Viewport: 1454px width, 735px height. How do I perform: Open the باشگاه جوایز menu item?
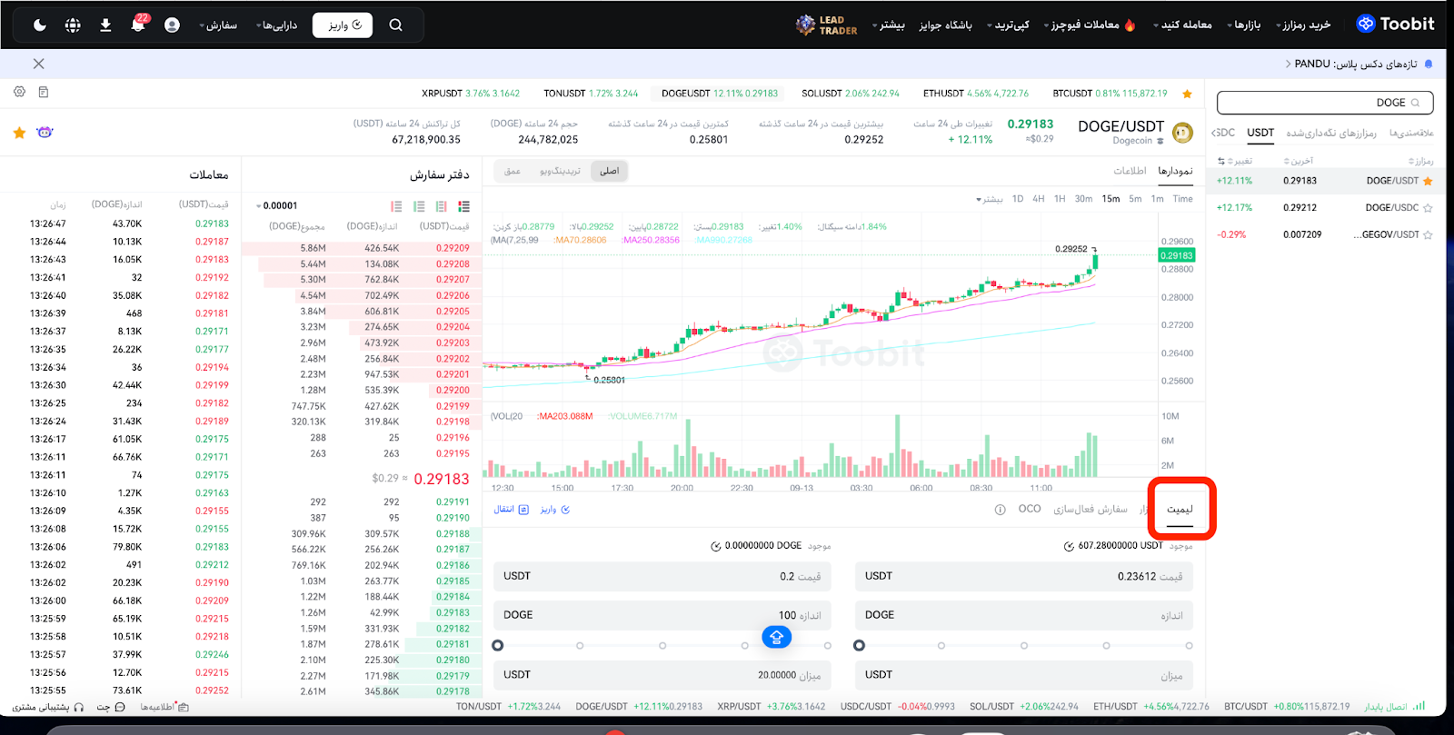click(x=945, y=25)
